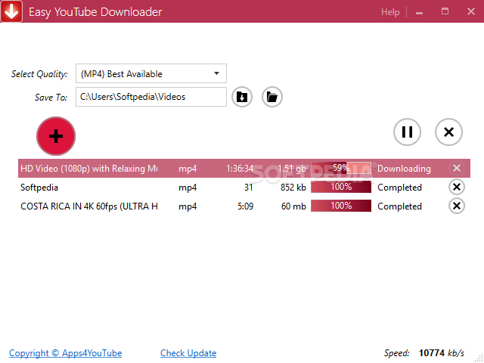Click the choose save folder icon
Image resolution: width=484 pixels, height=363 pixels.
pos(242,97)
